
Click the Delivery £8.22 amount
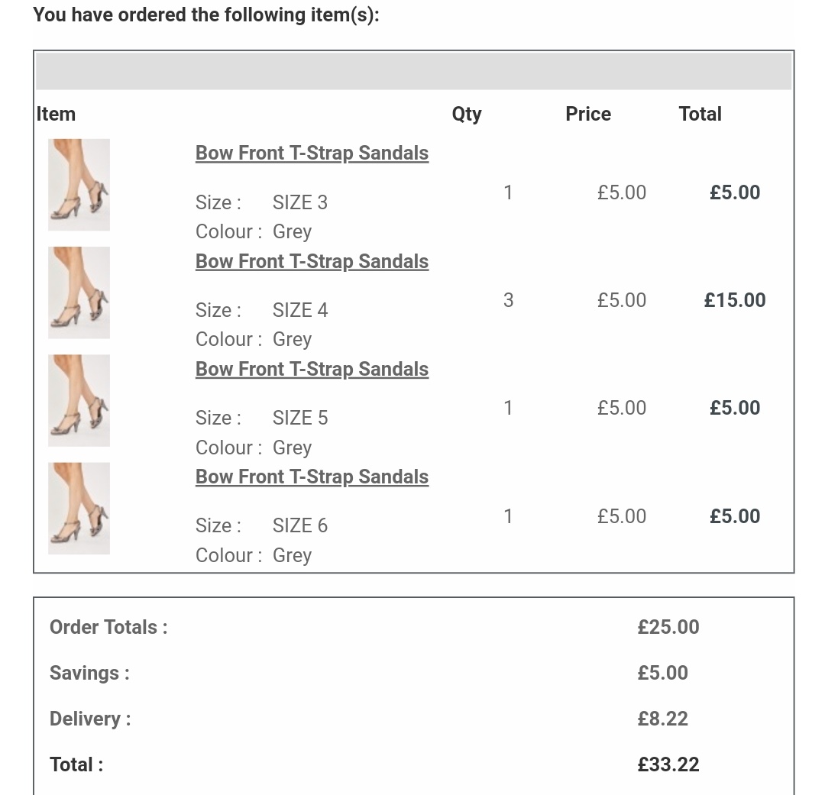[662, 719]
